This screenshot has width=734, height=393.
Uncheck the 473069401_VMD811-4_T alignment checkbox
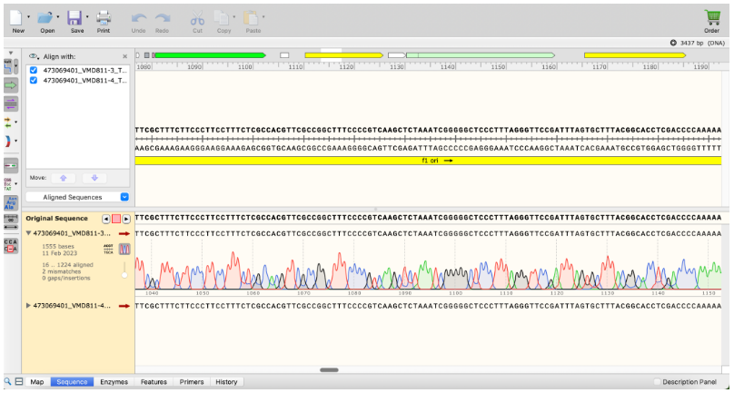(x=34, y=81)
